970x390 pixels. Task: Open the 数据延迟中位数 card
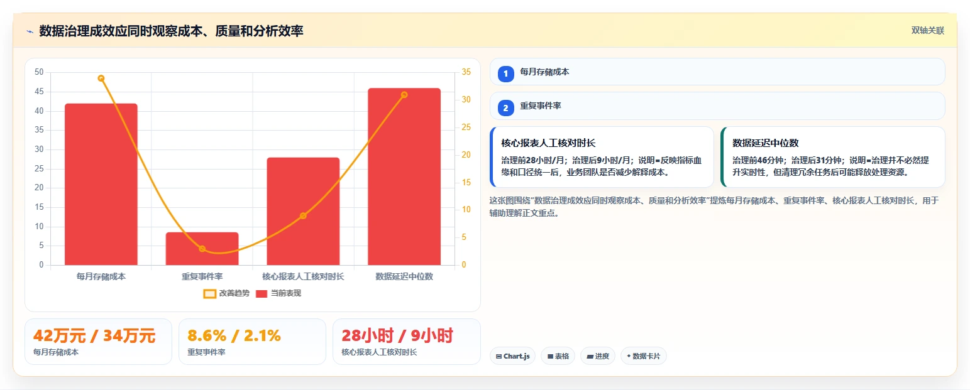tap(833, 157)
